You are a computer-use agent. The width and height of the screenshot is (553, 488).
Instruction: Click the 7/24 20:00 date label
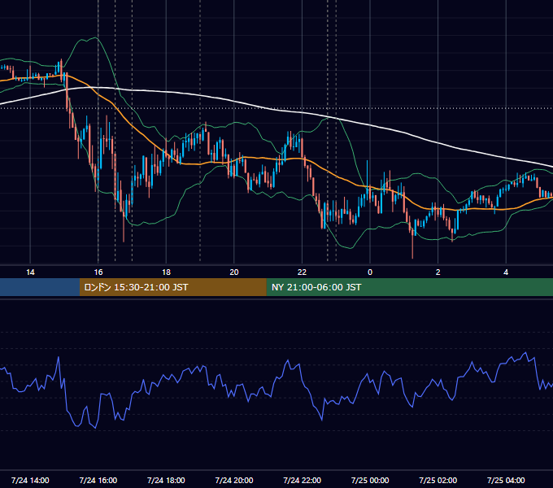(x=234, y=480)
